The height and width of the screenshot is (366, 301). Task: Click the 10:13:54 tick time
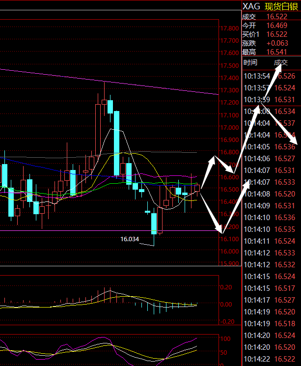pos(257,76)
